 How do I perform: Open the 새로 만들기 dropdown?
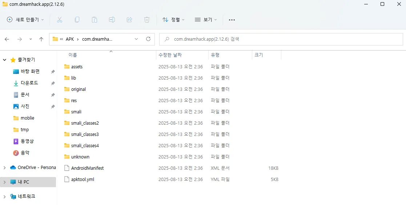coord(25,20)
